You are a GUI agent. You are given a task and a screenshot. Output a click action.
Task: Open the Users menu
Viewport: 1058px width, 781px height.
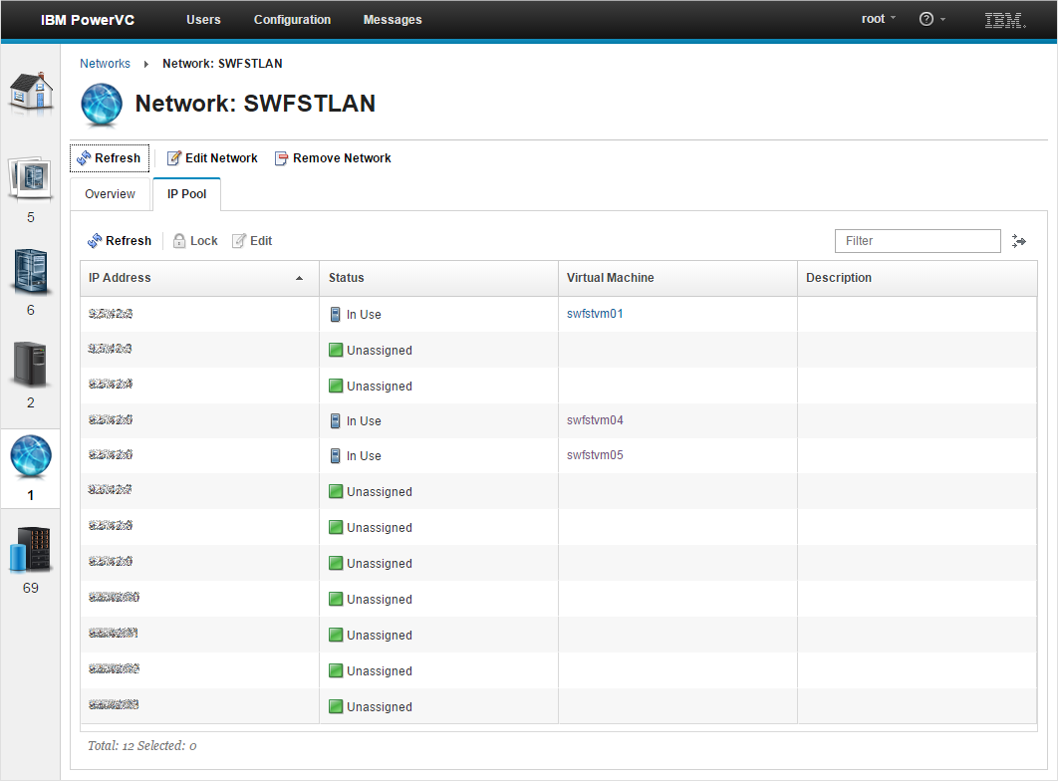(x=203, y=20)
